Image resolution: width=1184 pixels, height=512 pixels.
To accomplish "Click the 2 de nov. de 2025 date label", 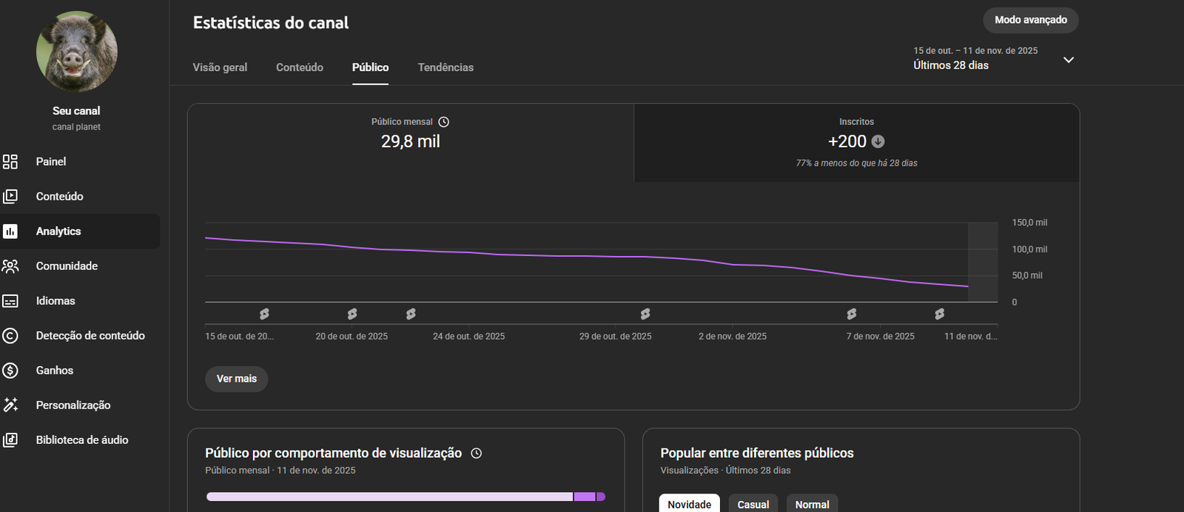I will point(733,337).
